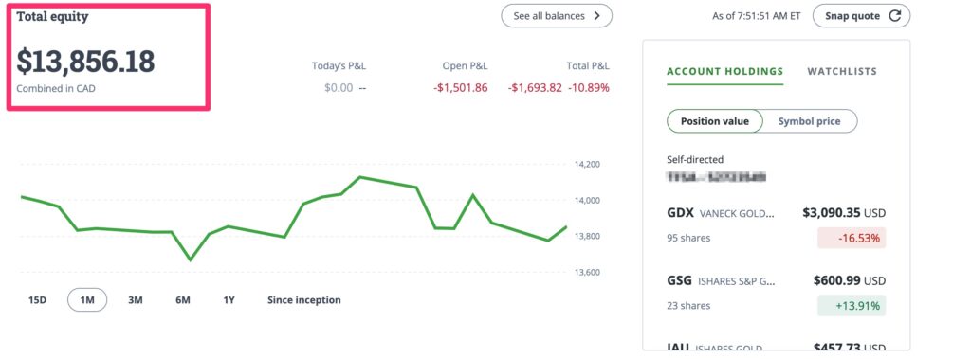The height and width of the screenshot is (359, 971).
Task: Click the chevron arrow in See all balances
Action: point(597,16)
